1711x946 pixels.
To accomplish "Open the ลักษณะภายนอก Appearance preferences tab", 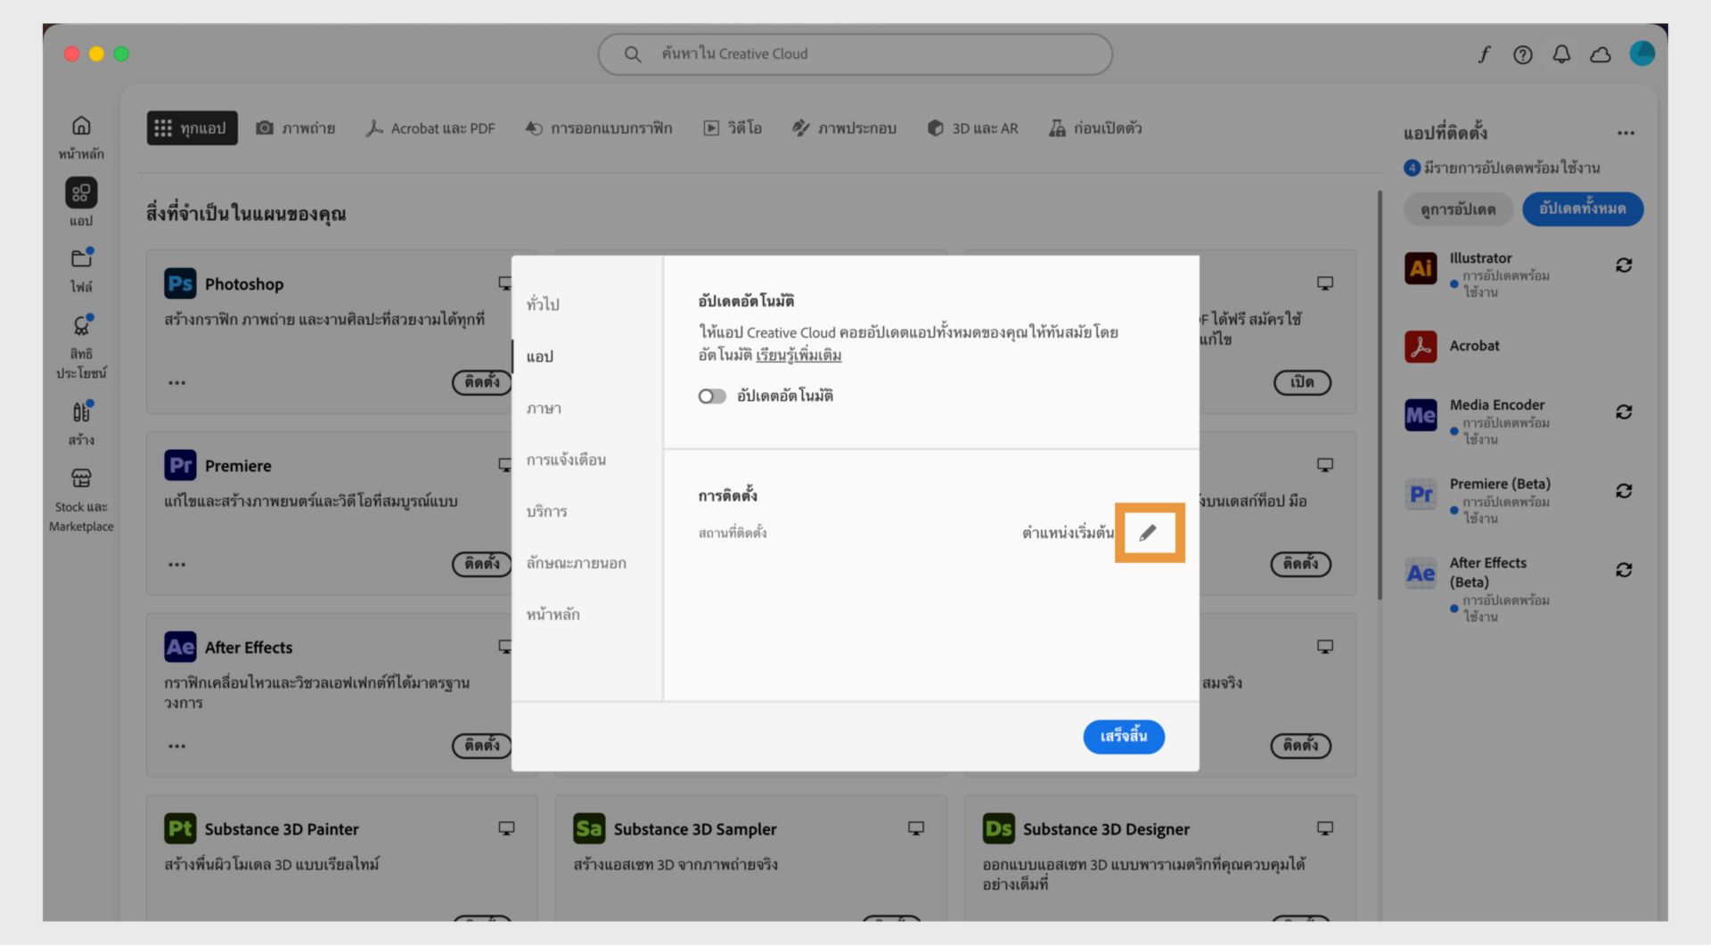I will point(576,563).
